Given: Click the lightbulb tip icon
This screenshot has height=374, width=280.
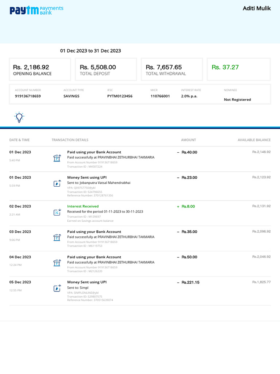Looking at the screenshot, I should pyautogui.click(x=19, y=117).
